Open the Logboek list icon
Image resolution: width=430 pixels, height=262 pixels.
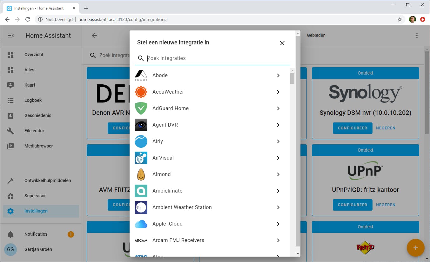point(10,100)
